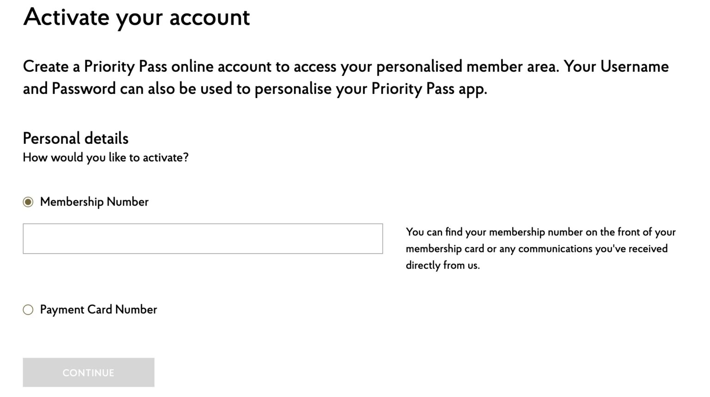Image resolution: width=710 pixels, height=397 pixels.
Task: Click the word "Username" in the intro
Action: (x=634, y=67)
